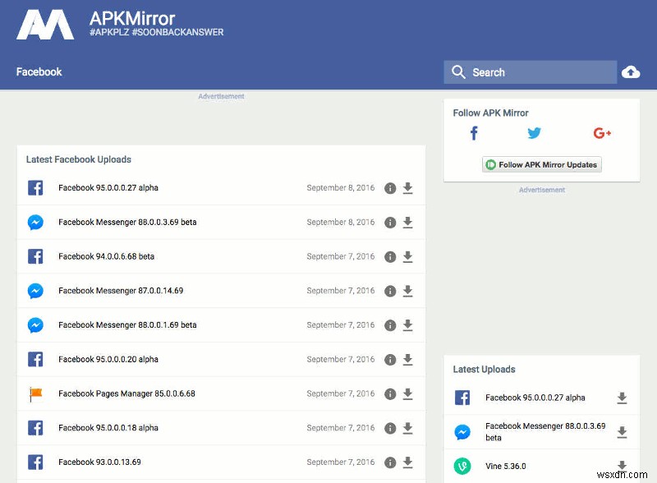
Task: Click the search magnifier icon in the header
Action: (x=458, y=71)
